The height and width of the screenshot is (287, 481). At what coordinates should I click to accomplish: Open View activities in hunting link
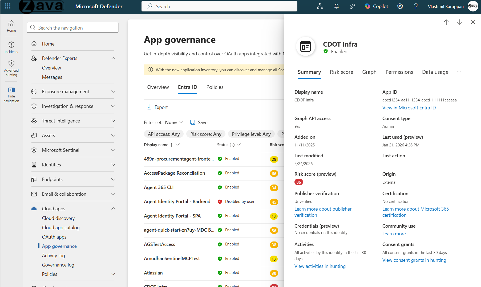point(320,266)
